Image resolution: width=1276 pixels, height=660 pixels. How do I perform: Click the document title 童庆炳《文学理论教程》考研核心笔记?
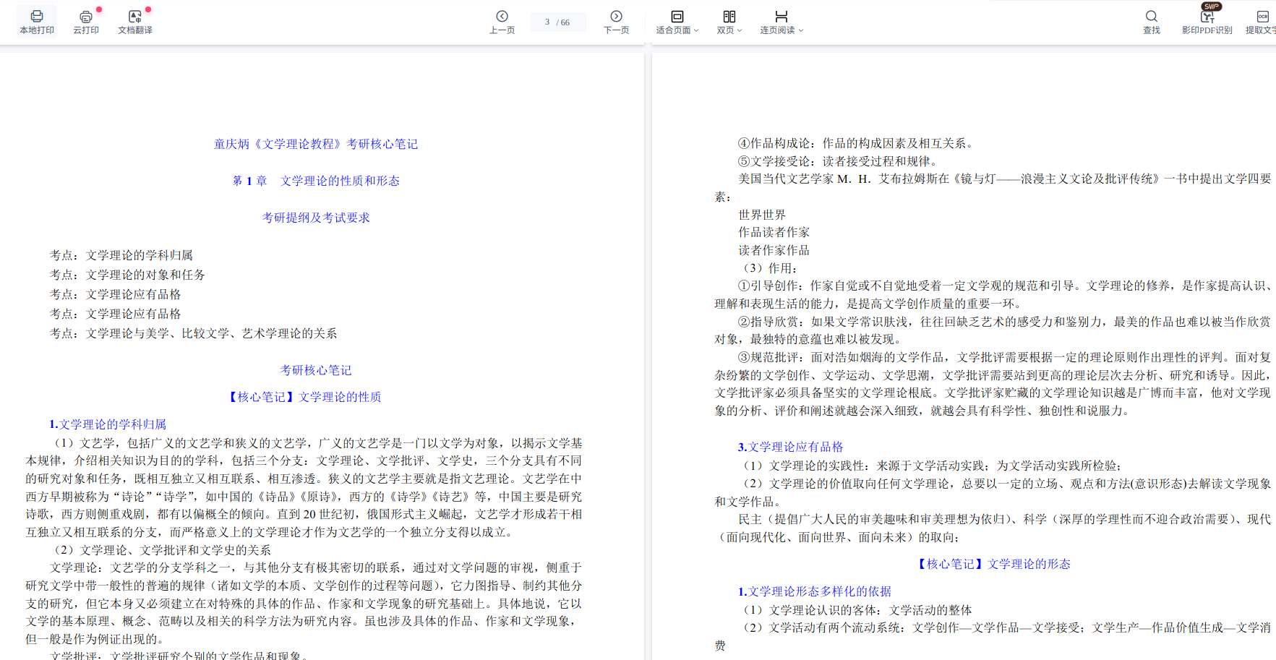click(x=316, y=144)
